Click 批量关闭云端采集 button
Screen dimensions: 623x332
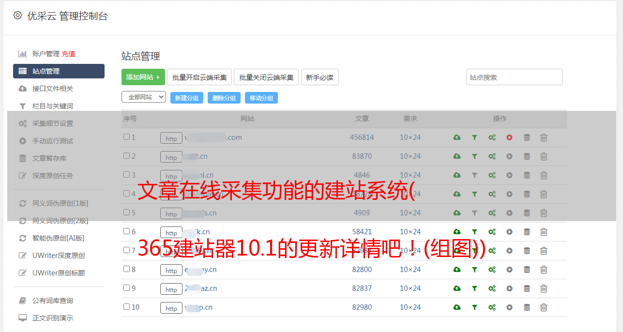266,77
